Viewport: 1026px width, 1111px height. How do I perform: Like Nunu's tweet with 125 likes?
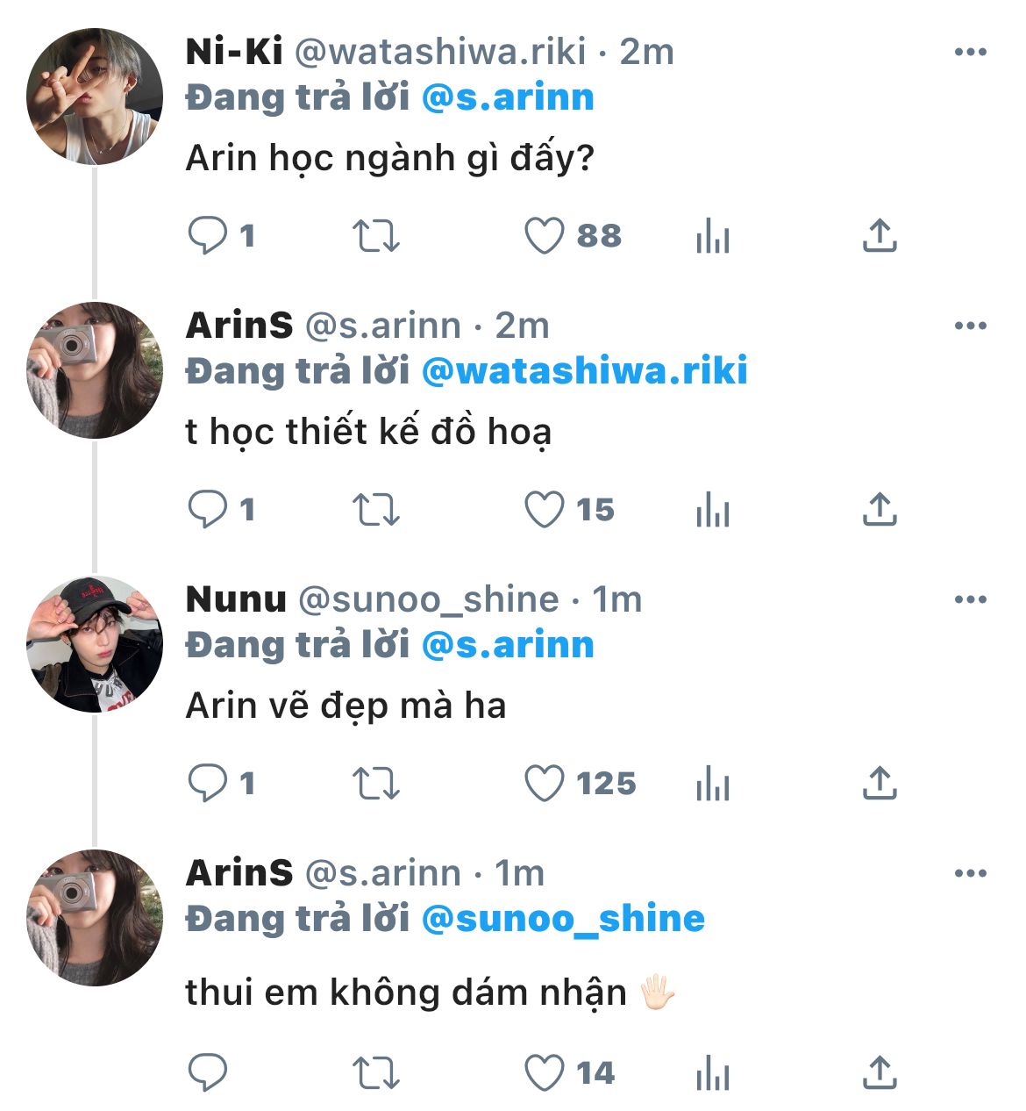tap(544, 783)
